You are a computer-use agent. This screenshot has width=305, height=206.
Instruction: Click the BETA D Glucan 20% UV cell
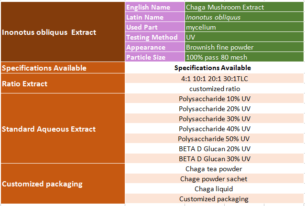click(x=214, y=149)
